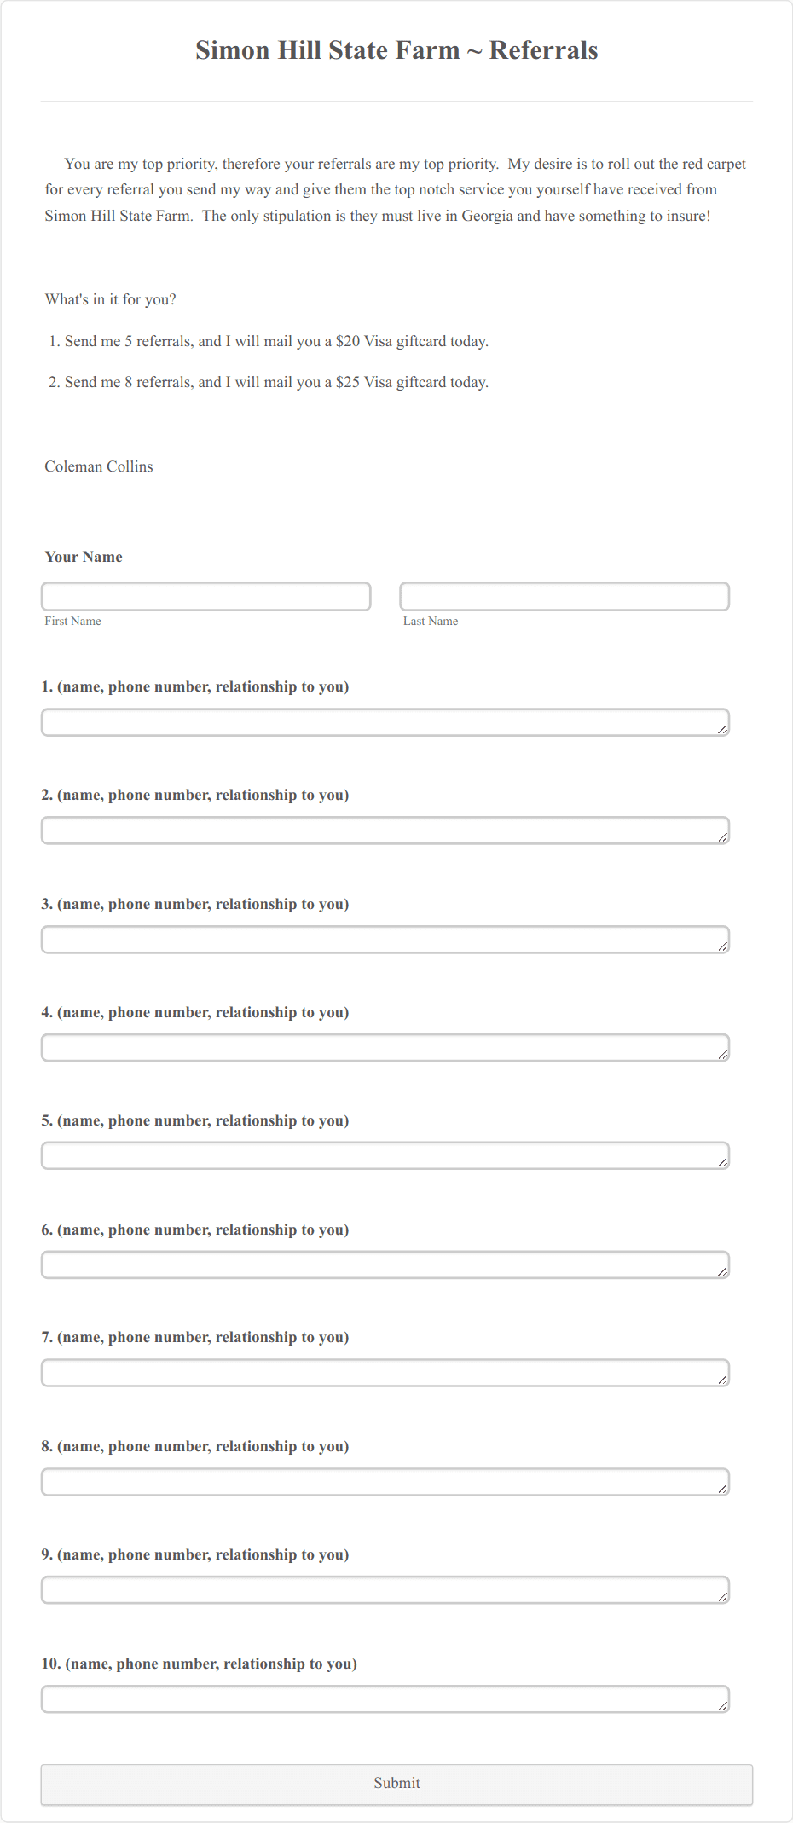This screenshot has height=1823, width=793.
Task: Click the Your Name label
Action: tap(84, 557)
